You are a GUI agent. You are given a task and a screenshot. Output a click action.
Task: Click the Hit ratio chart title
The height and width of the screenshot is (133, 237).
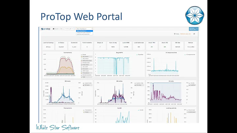[x=171, y=81]
